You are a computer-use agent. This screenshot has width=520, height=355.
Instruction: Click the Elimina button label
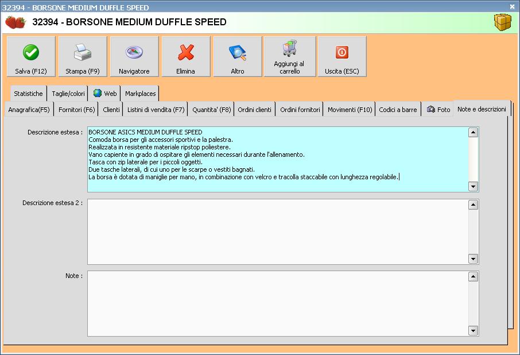tap(185, 71)
